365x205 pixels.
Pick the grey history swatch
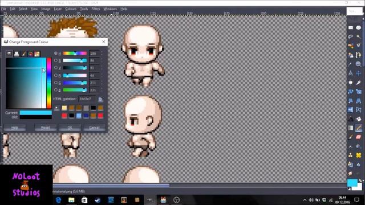point(86,108)
